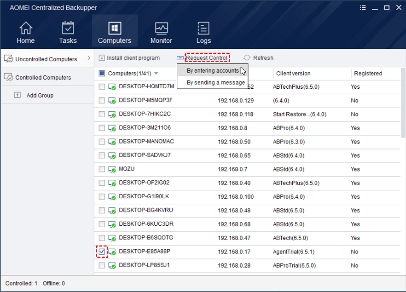Click IP address 192.168.0.100
Screen dimensions: 406x292
(236, 197)
